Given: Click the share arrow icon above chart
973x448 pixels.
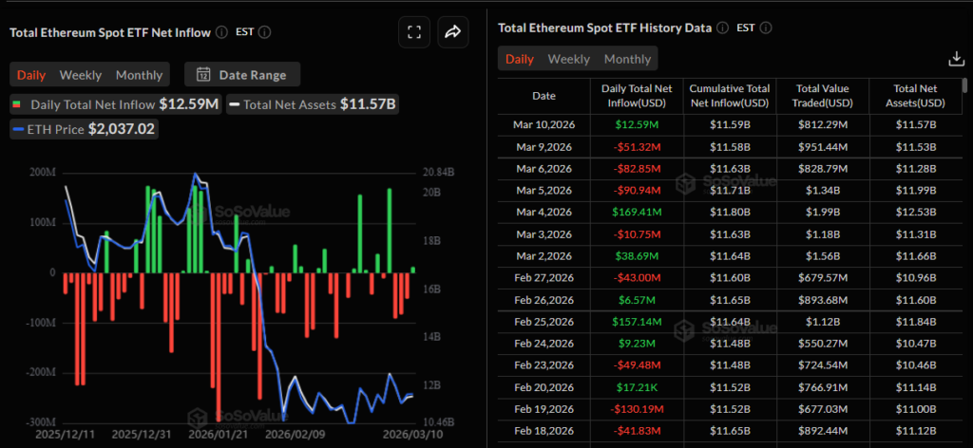Looking at the screenshot, I should tap(453, 32).
